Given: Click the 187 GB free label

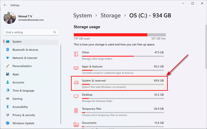Looking at the screenshot, I should [158, 38].
